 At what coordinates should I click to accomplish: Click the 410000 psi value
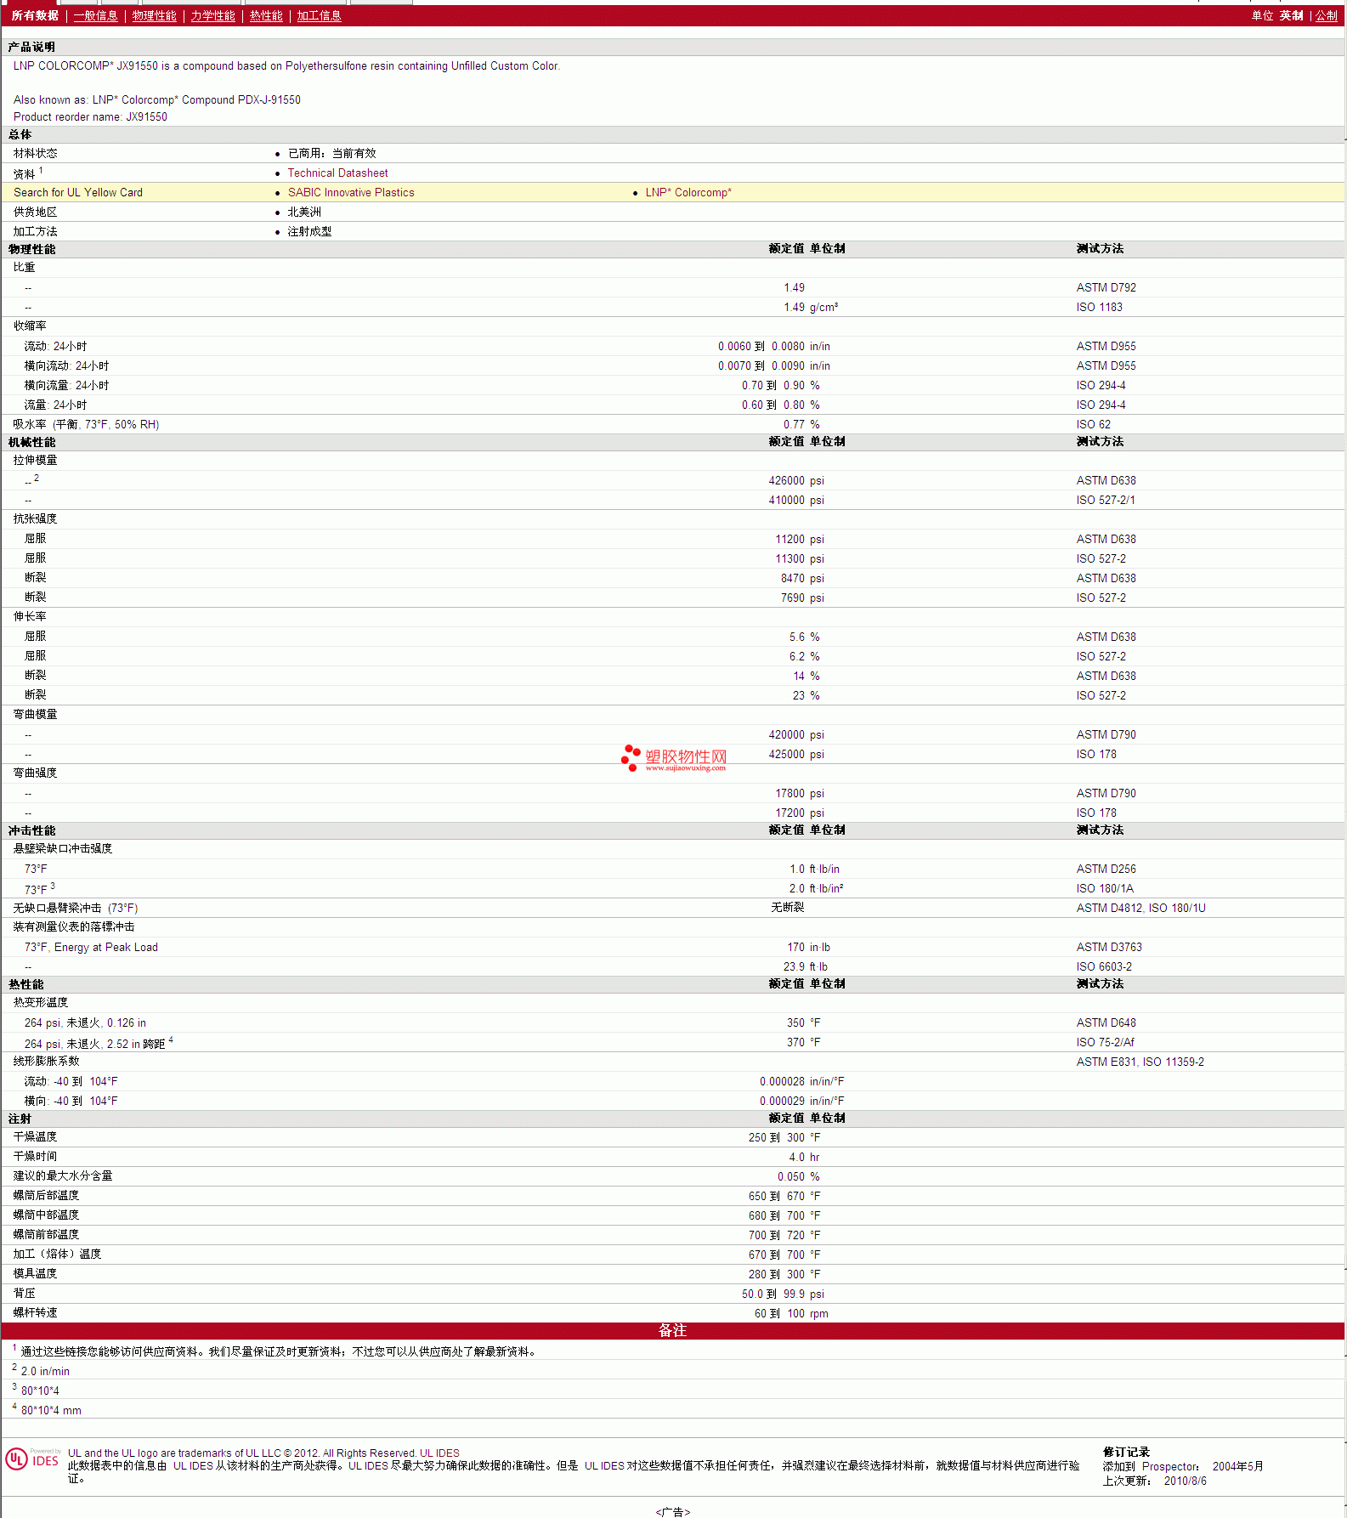(x=796, y=500)
